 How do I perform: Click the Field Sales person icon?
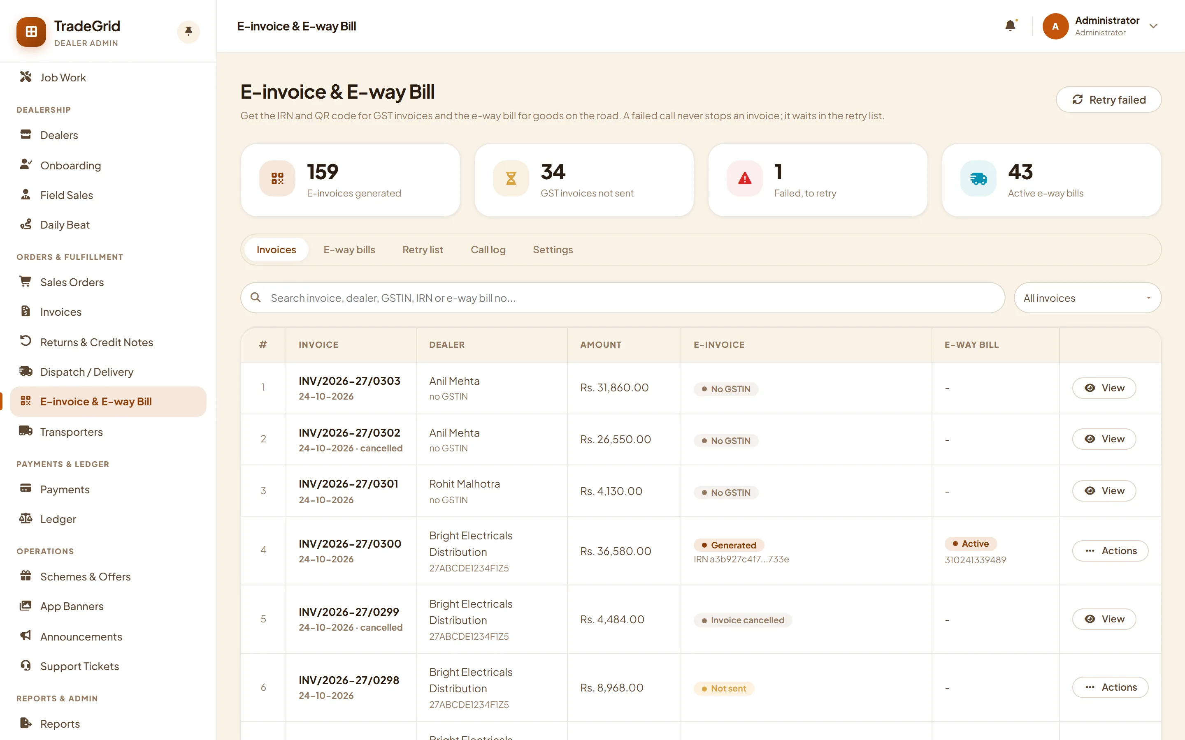click(26, 194)
